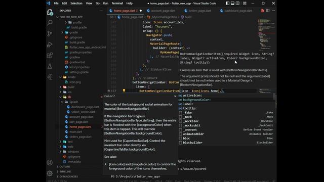Open cart_page.dart in explorer
The image size is (324, 182).
point(78,122)
